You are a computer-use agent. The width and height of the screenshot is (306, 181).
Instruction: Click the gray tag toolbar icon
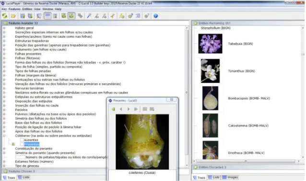click(80, 16)
